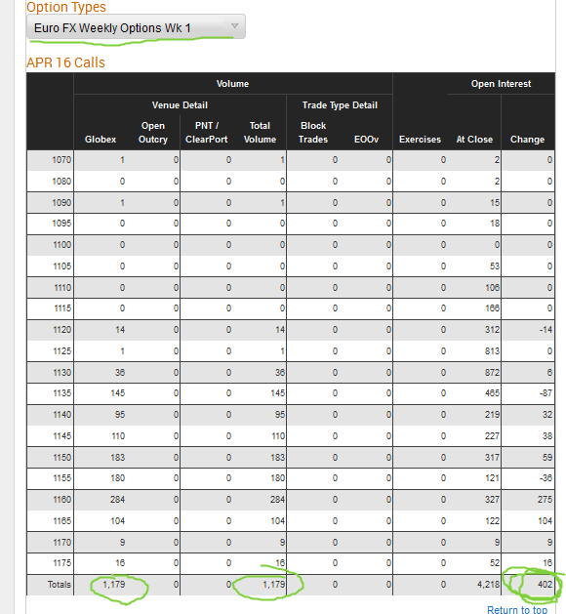Select strike 1120 row label

tap(61, 330)
